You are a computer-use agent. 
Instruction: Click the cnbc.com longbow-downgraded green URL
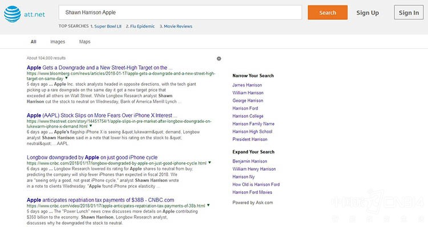coord(116,163)
